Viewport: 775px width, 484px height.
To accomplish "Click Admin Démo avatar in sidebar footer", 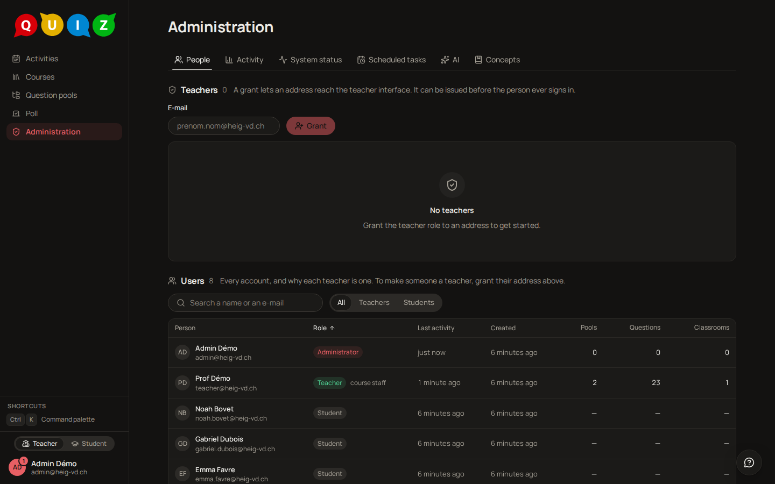I will pyautogui.click(x=17, y=467).
